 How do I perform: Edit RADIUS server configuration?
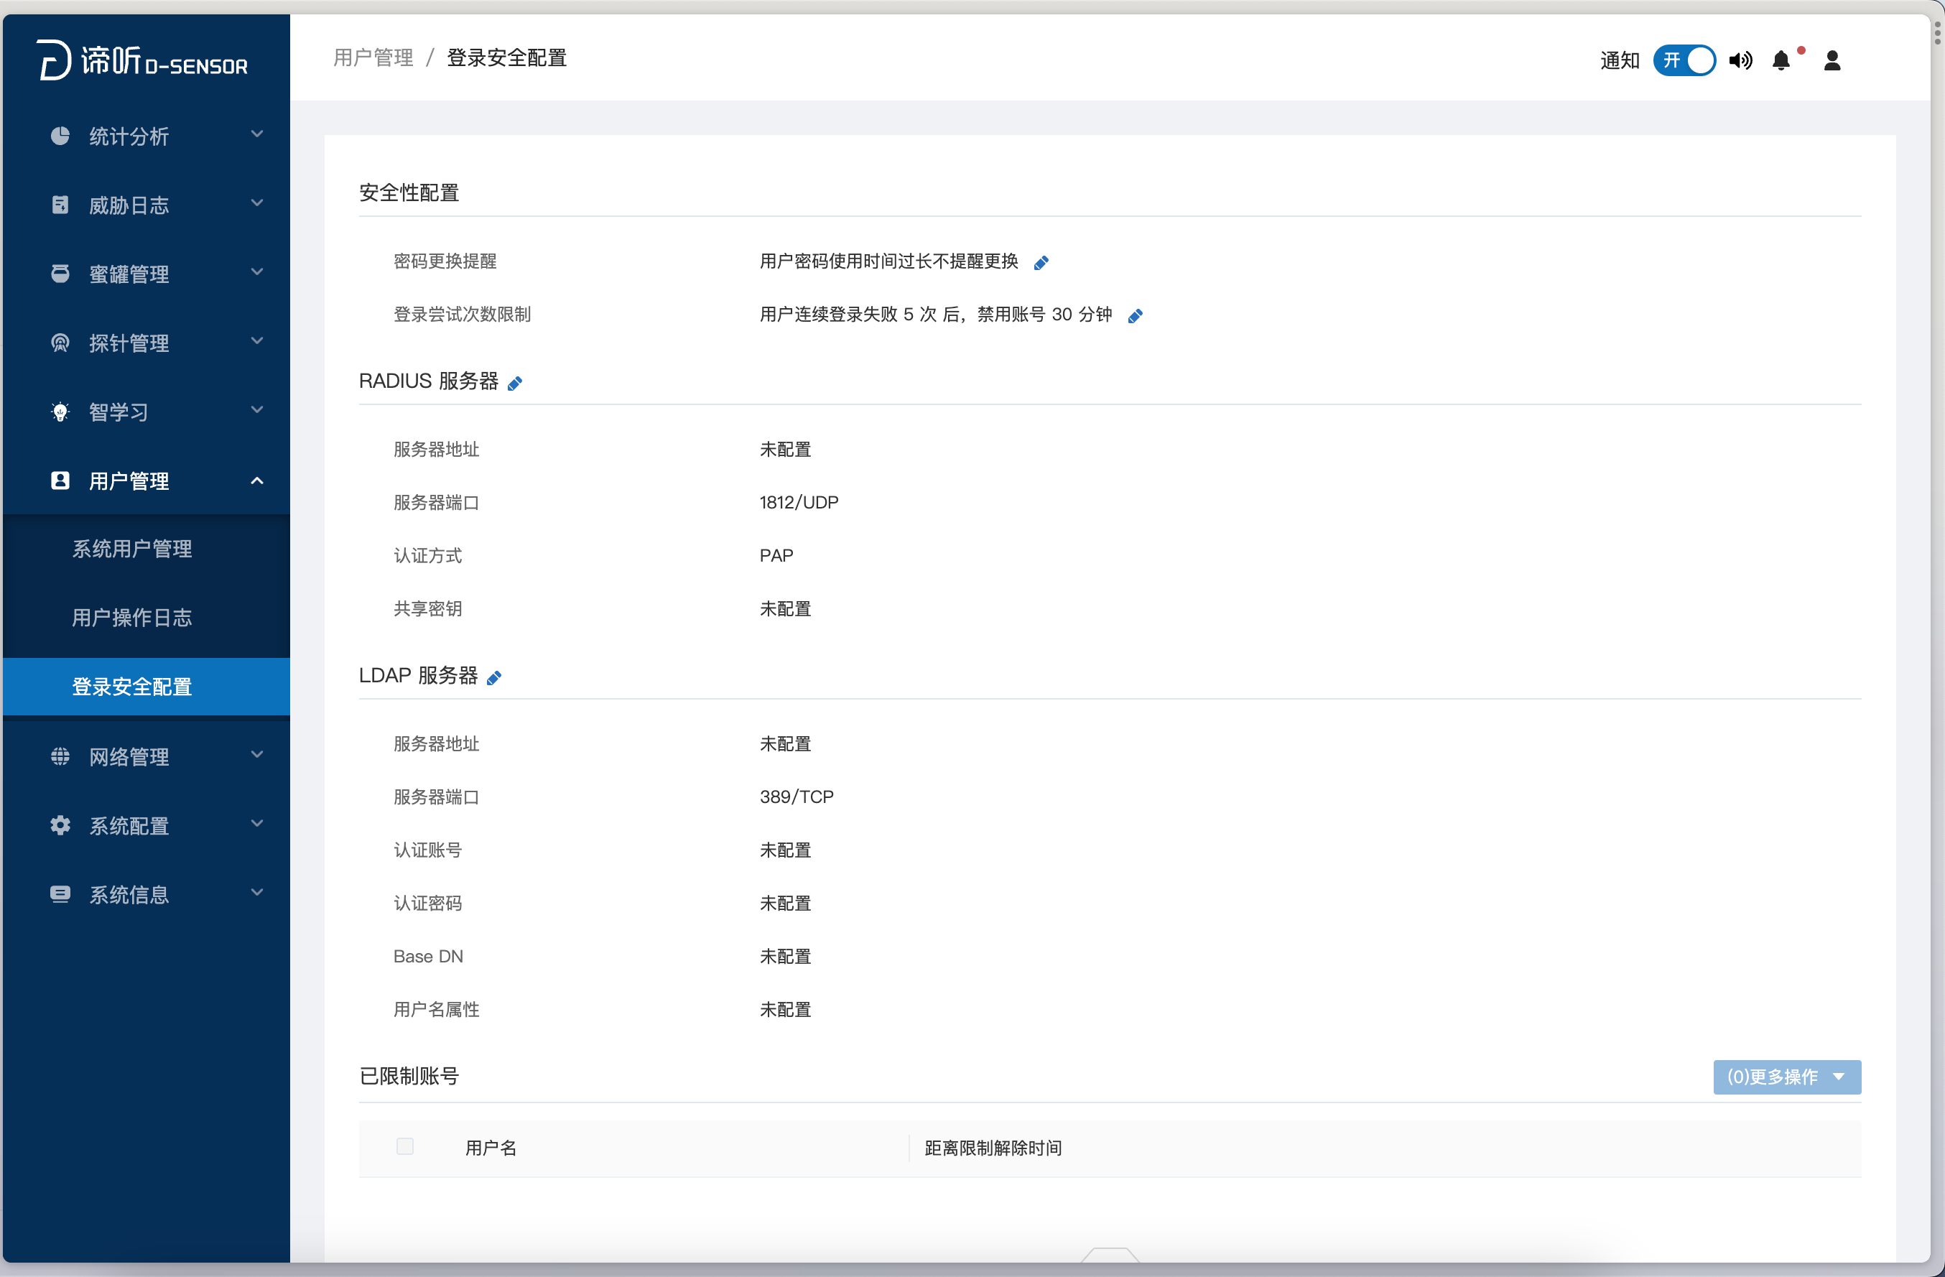pyautogui.click(x=514, y=384)
